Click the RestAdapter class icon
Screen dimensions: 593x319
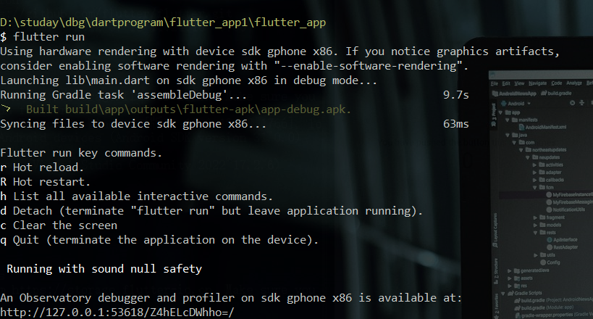pos(550,247)
